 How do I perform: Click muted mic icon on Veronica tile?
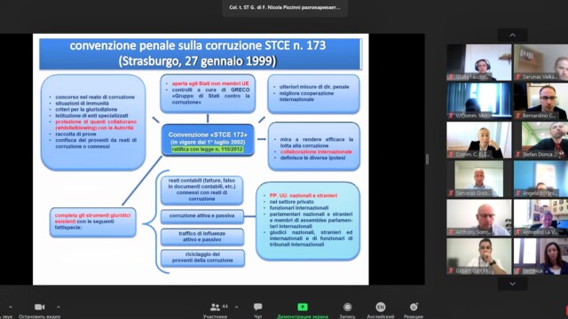518,270
